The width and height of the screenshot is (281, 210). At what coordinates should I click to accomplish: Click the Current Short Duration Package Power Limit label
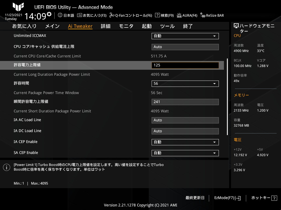click(x=52, y=111)
